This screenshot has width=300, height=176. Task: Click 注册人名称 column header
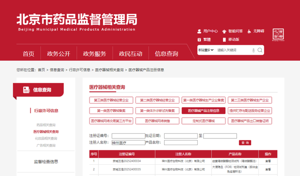tap(183, 154)
